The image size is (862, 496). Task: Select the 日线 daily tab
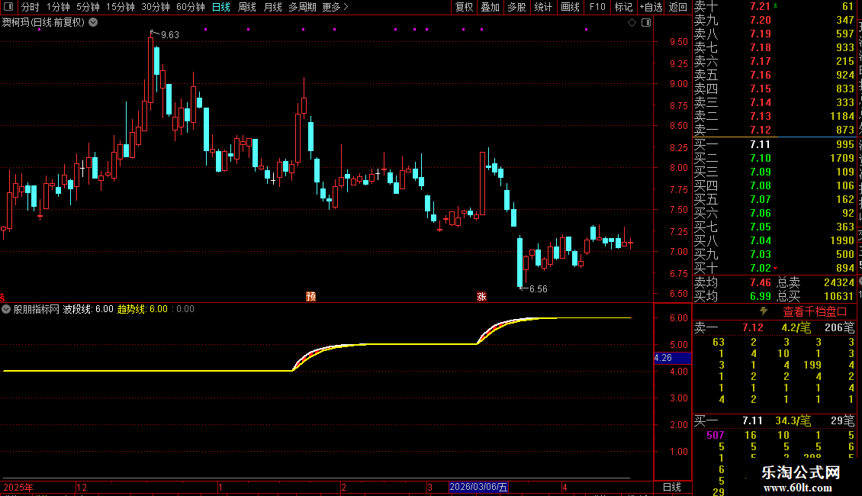pos(221,7)
